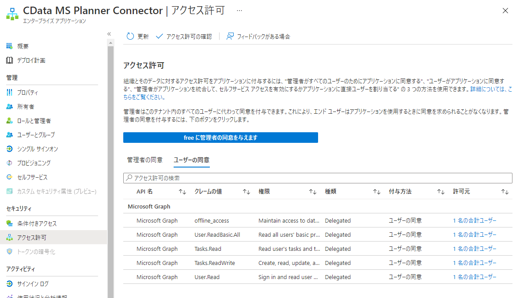Select the ユーザーの同意 tab
This screenshot has height=298, width=516.
coord(192,160)
